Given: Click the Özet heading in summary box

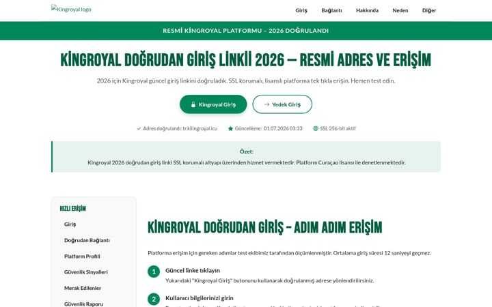Looking at the screenshot, I should 247,151.
